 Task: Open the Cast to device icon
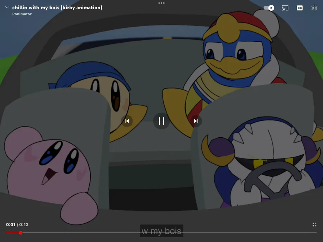[x=285, y=8]
